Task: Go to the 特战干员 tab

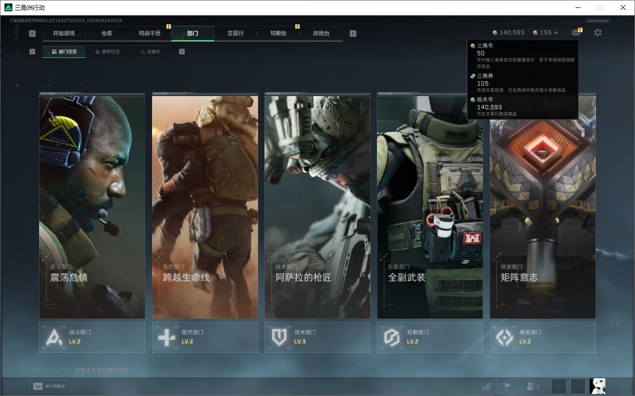Action: tap(150, 33)
